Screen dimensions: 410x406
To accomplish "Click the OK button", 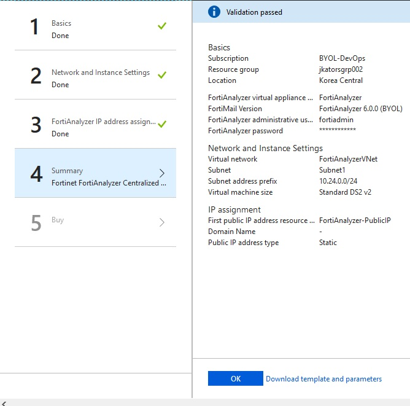I will (x=236, y=378).
